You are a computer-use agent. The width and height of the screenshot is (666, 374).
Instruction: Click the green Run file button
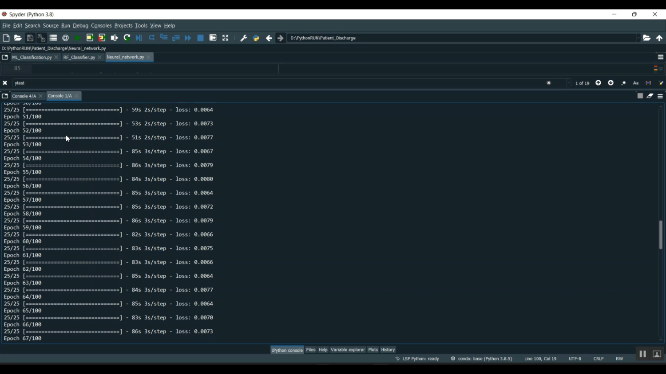click(78, 38)
